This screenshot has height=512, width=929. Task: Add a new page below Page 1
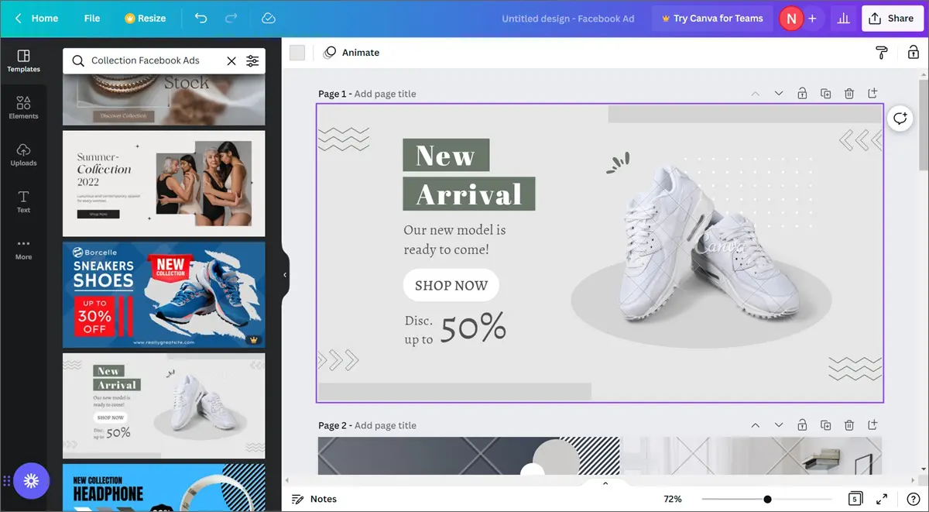(x=872, y=93)
